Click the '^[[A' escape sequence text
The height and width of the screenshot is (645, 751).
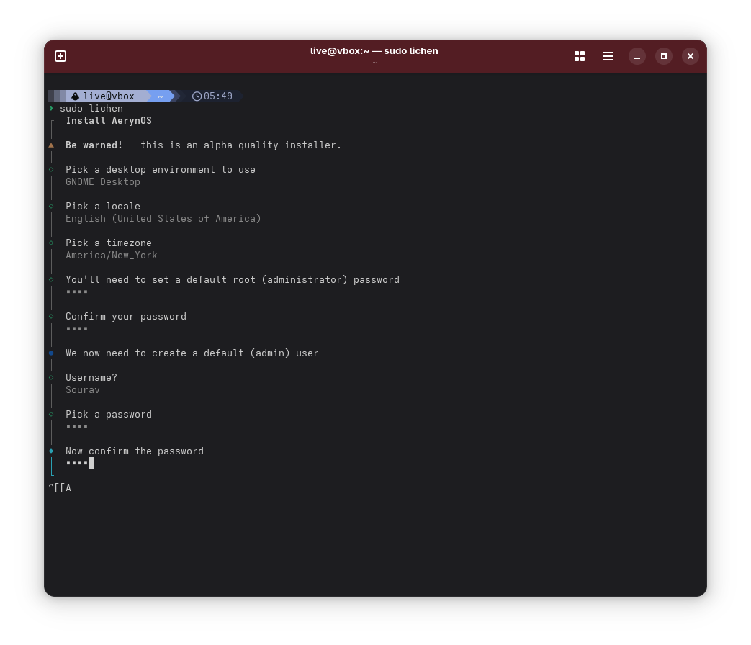point(60,487)
